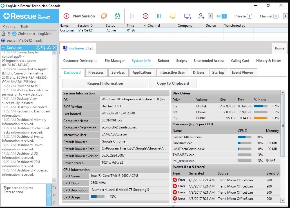Switch to the Event Viewer tab

(x=243, y=72)
